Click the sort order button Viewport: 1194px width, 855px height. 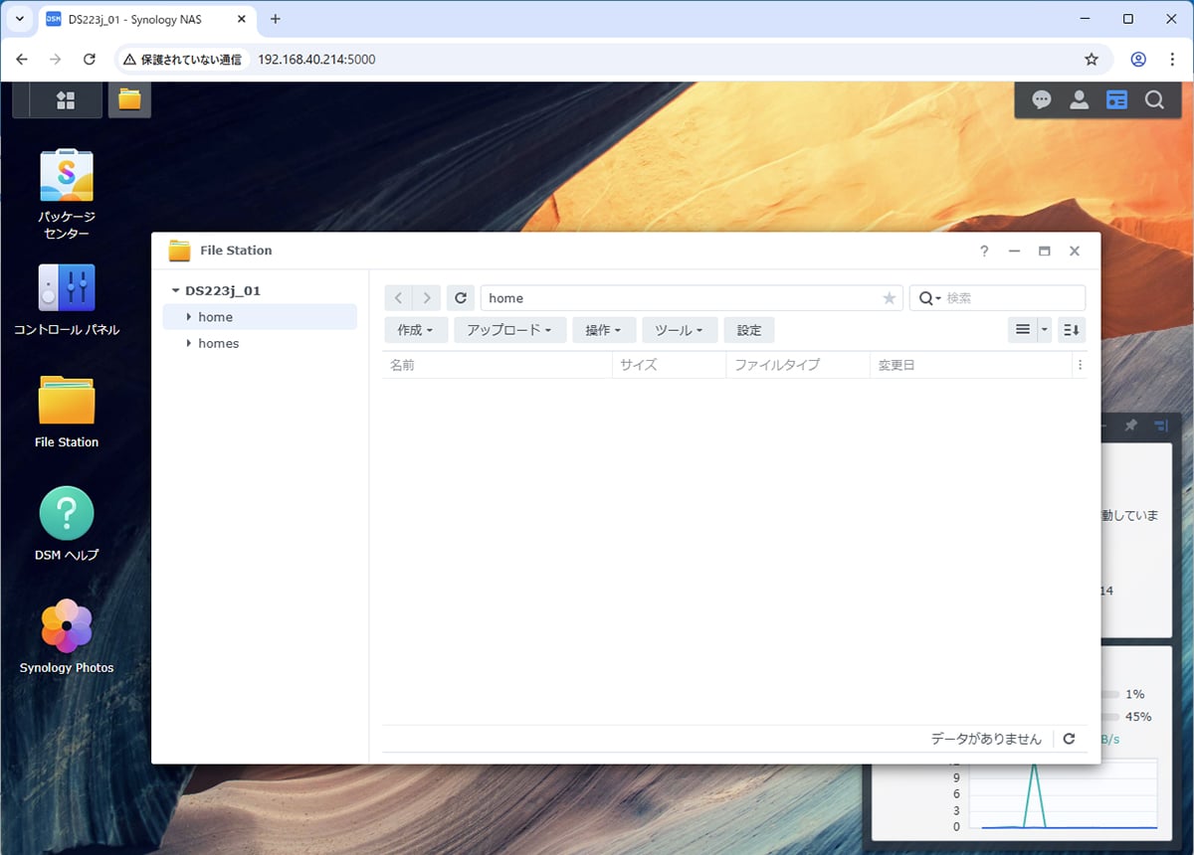coord(1072,330)
